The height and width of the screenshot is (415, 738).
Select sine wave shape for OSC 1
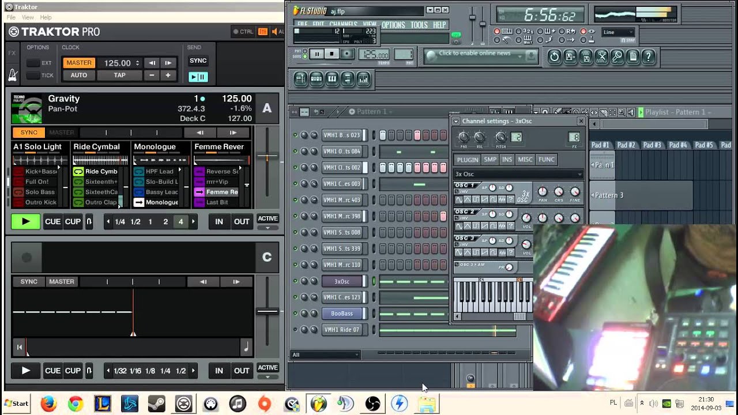tap(459, 199)
